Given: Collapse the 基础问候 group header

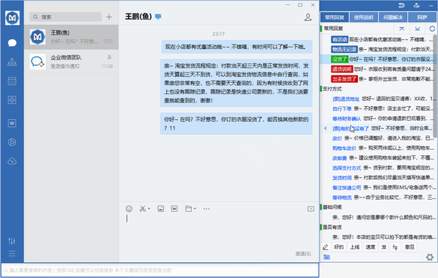Looking at the screenshot, I should [x=332, y=207].
